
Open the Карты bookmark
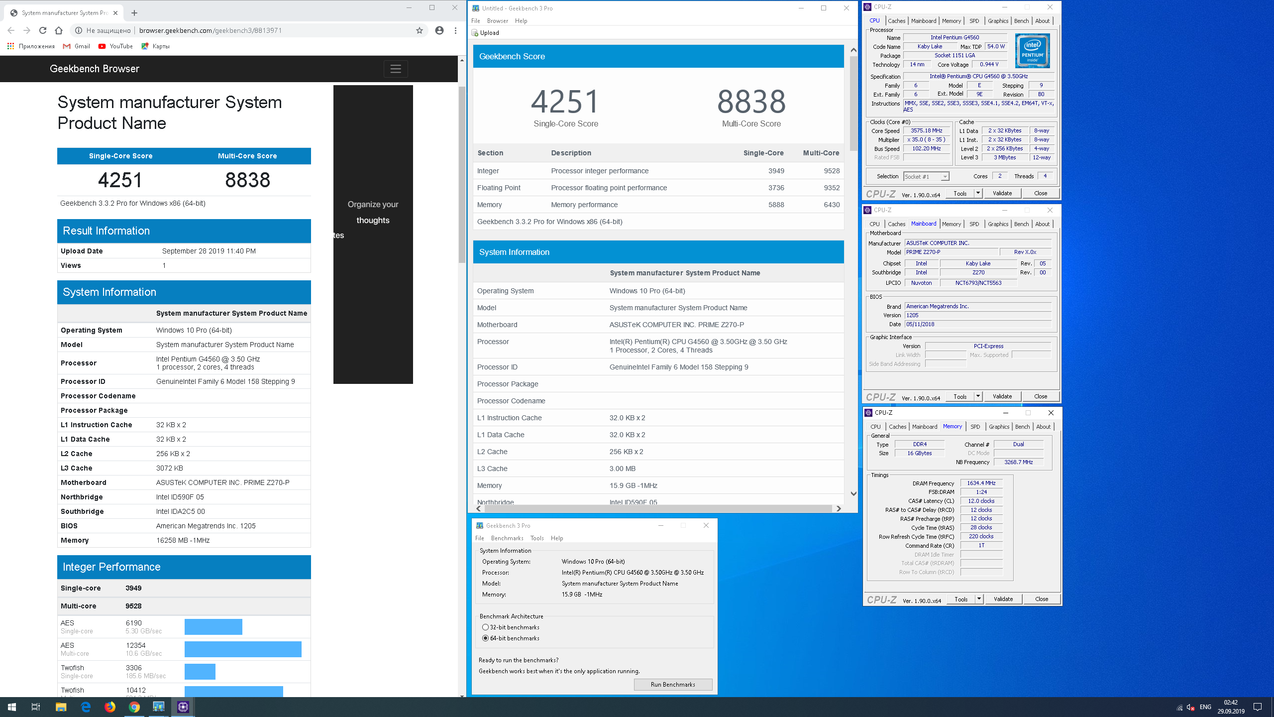(155, 46)
